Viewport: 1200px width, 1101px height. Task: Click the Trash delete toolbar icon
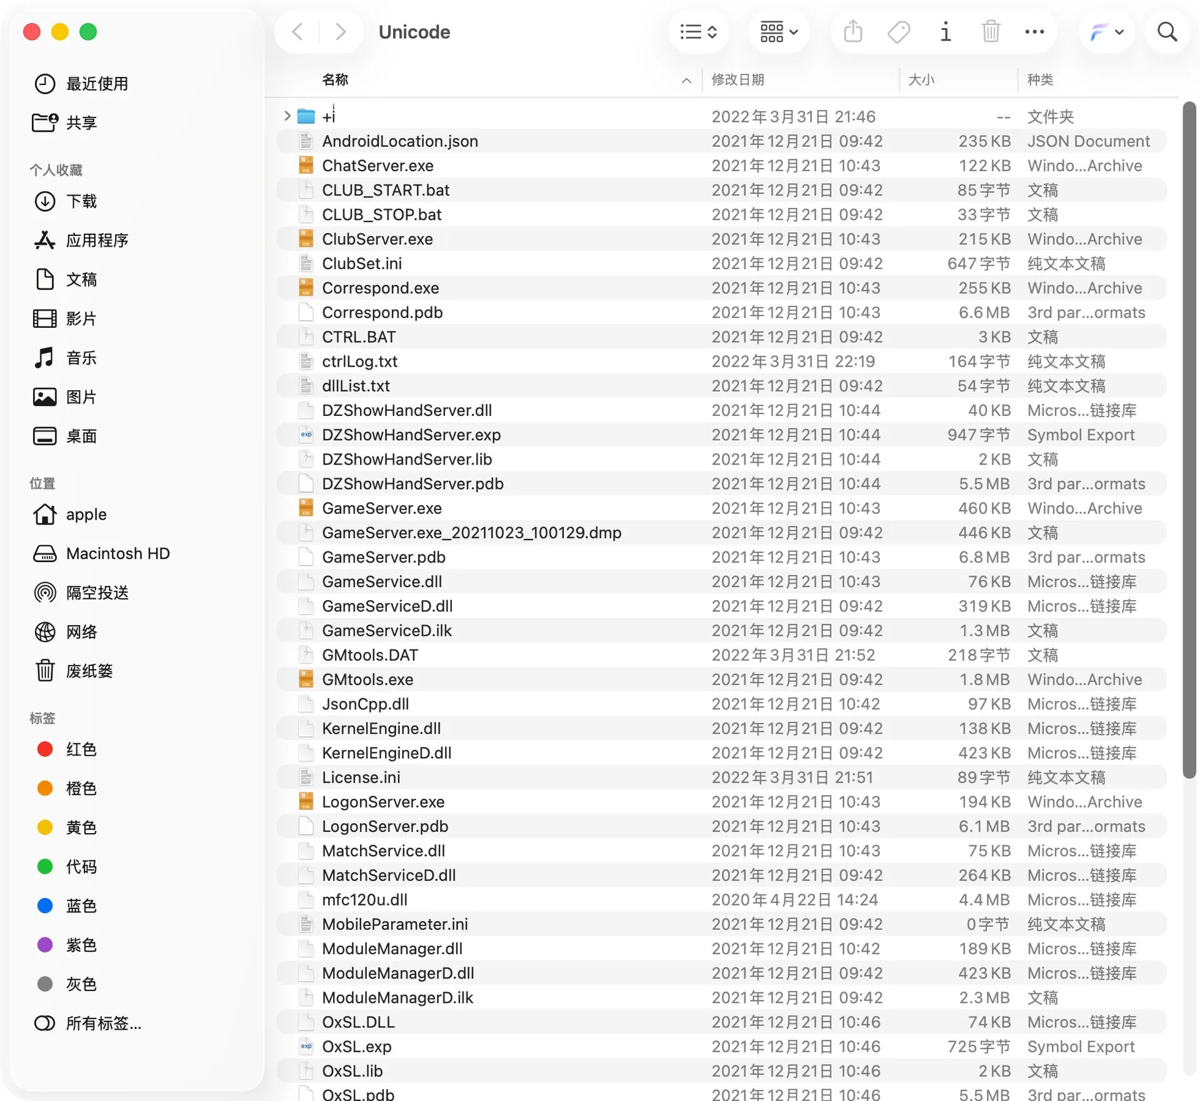tap(991, 31)
